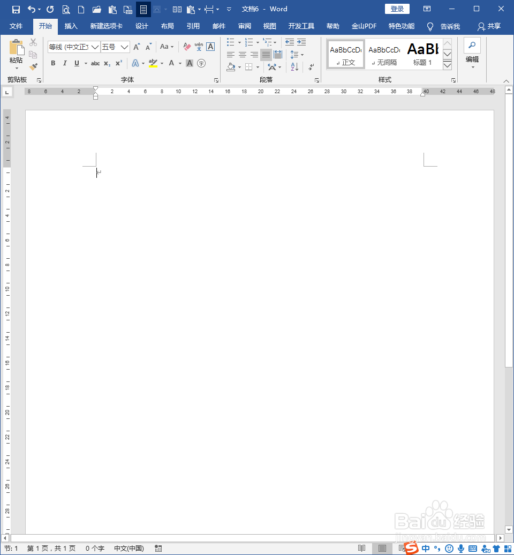This screenshot has width=514, height=555.
Task: Switch to the 审阅 Review tab
Action: coord(245,26)
